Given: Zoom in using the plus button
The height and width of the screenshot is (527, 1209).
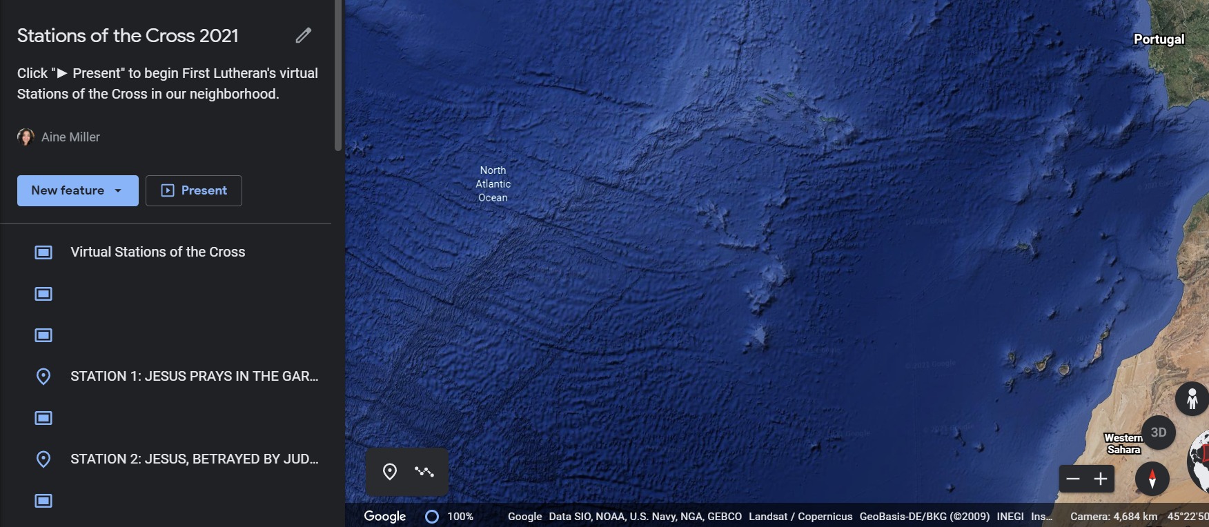Looking at the screenshot, I should [x=1101, y=479].
